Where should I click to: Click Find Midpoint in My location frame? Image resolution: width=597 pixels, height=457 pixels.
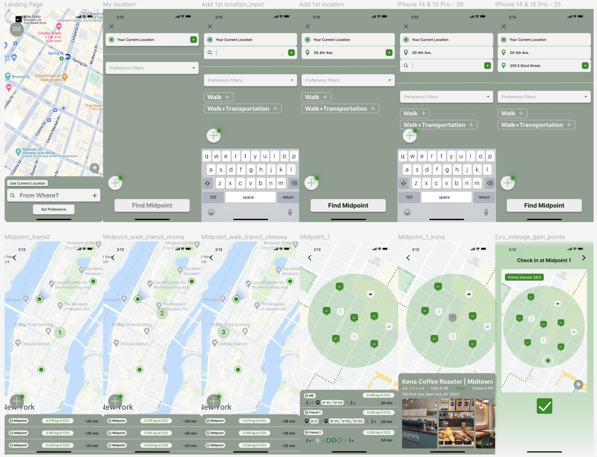[x=152, y=205]
